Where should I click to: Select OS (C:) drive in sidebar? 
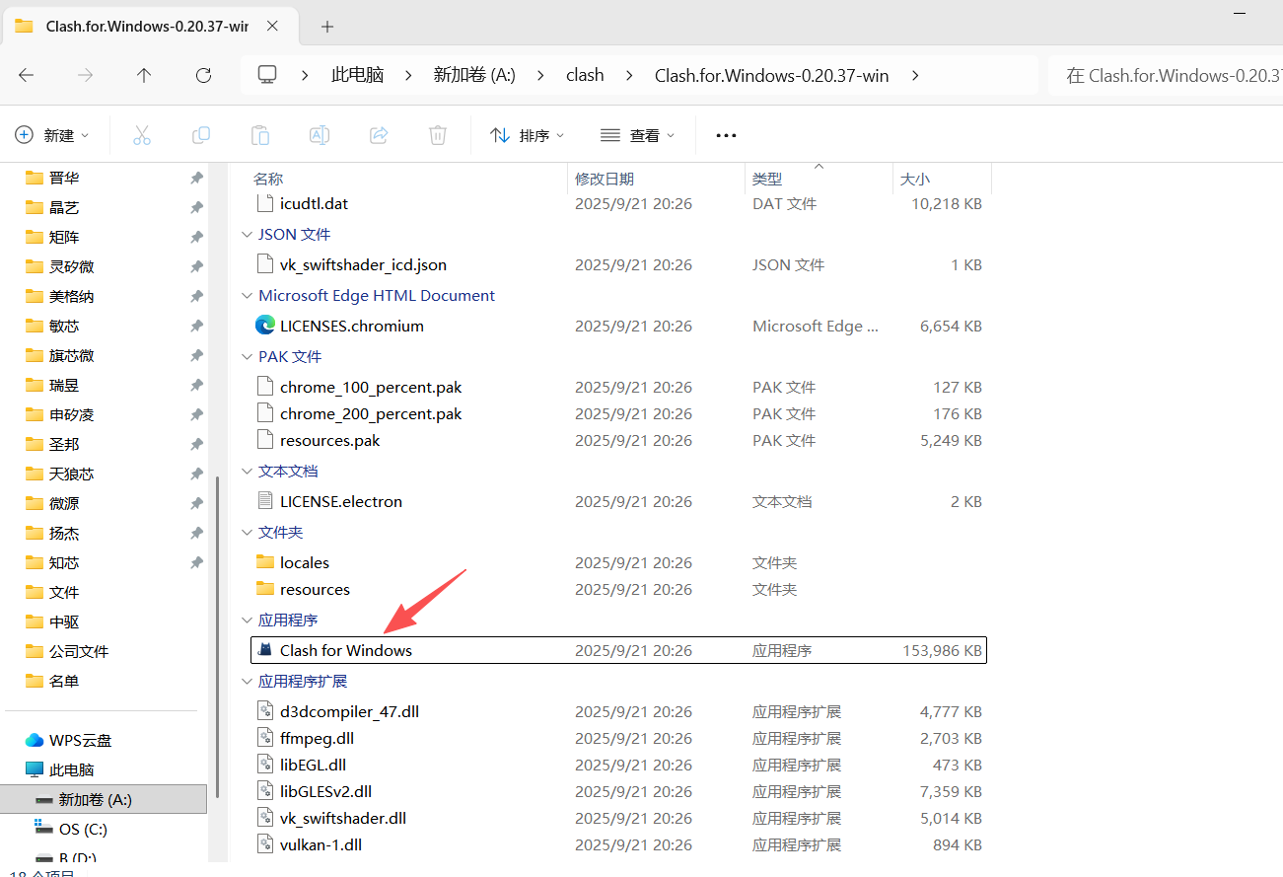83,829
